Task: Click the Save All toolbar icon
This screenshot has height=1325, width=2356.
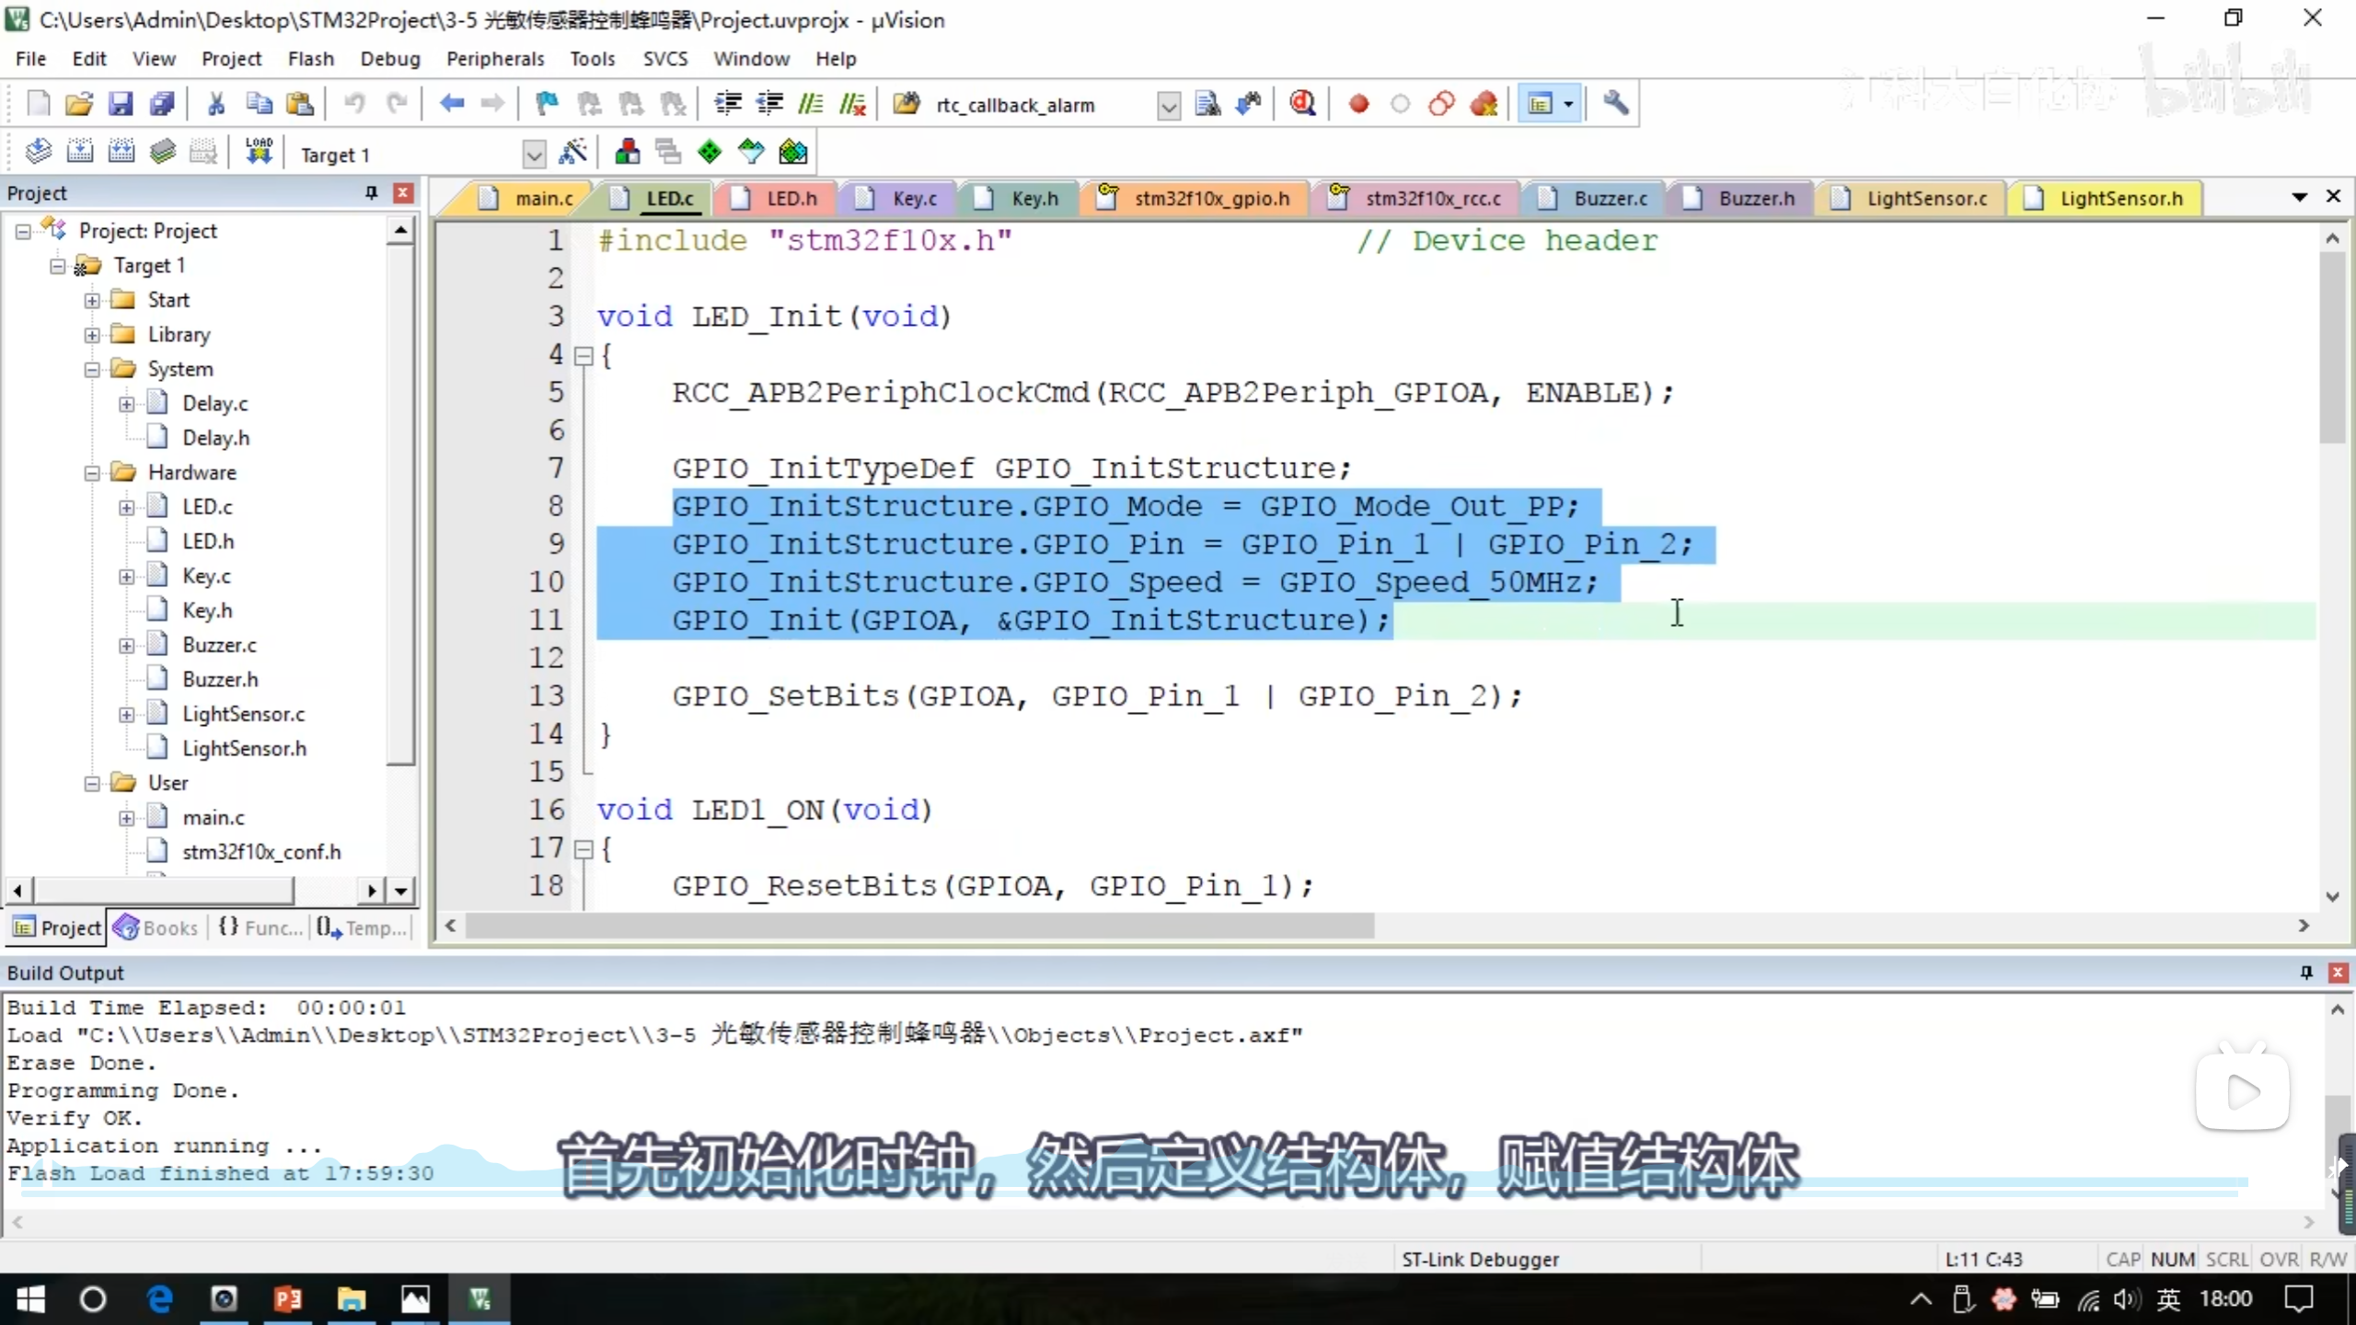Action: (162, 104)
